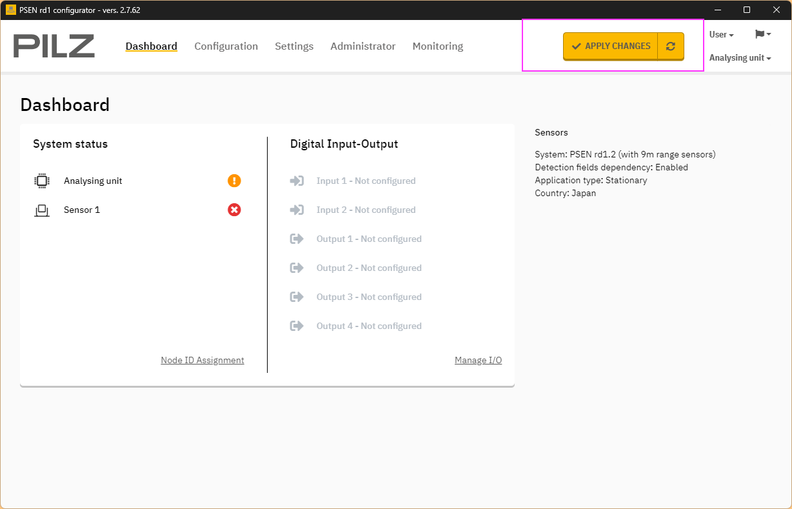Open the Administrator tab
792x509 pixels.
(x=363, y=46)
